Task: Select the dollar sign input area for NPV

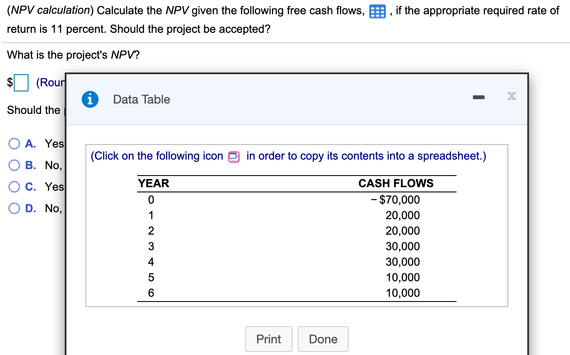Action: [x=21, y=83]
